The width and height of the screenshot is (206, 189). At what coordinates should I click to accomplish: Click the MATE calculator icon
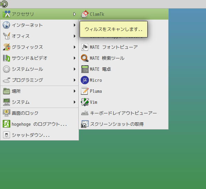(x=85, y=69)
